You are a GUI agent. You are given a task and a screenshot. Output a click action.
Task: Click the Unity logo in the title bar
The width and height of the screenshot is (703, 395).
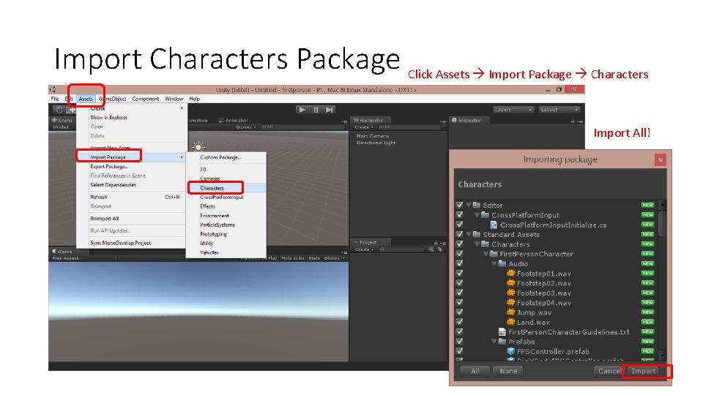[x=53, y=89]
